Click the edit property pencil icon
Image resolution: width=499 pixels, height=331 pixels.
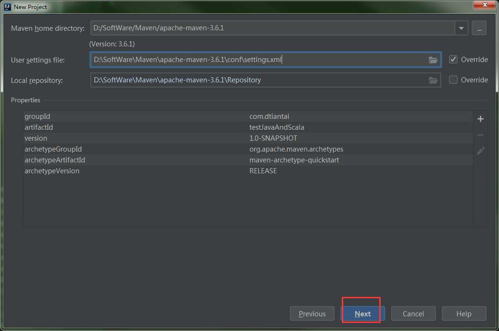(x=480, y=151)
